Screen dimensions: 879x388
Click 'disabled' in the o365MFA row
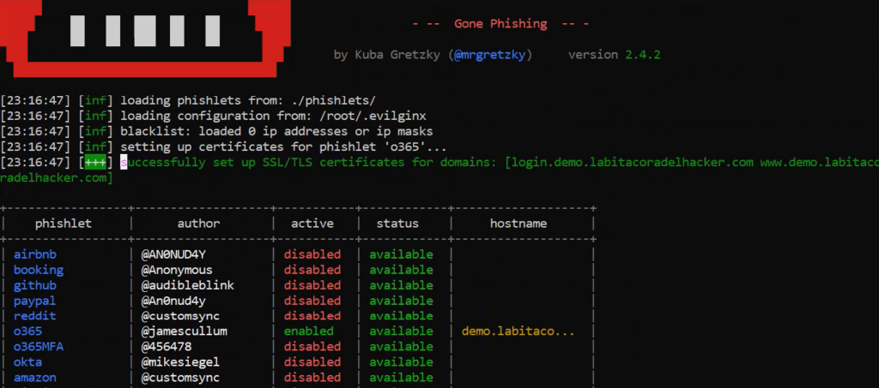(x=312, y=347)
